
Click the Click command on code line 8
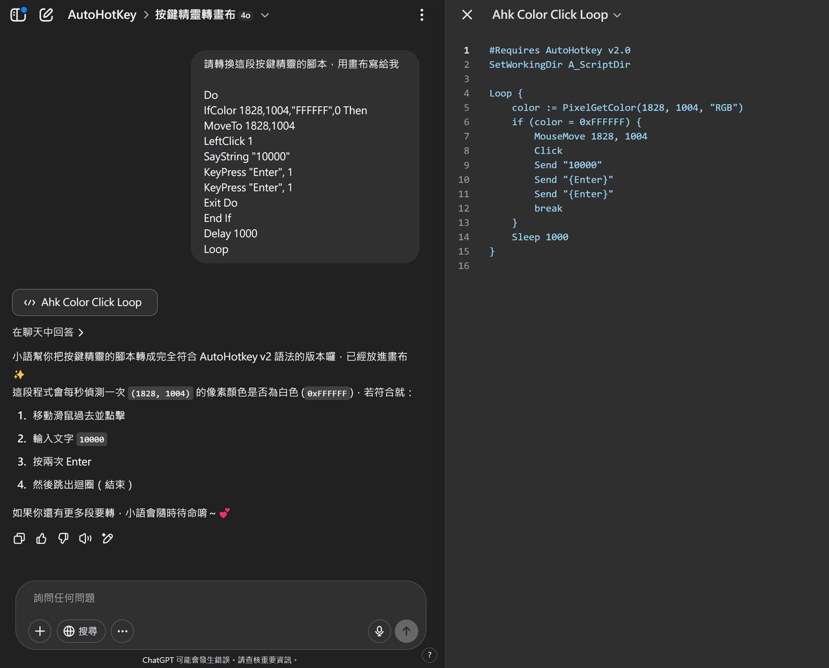click(549, 150)
